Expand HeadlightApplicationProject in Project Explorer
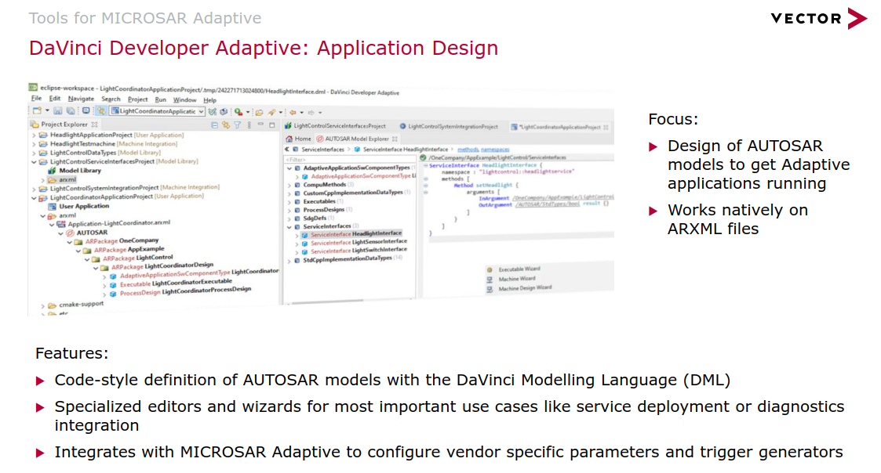881x473 pixels. 34,135
